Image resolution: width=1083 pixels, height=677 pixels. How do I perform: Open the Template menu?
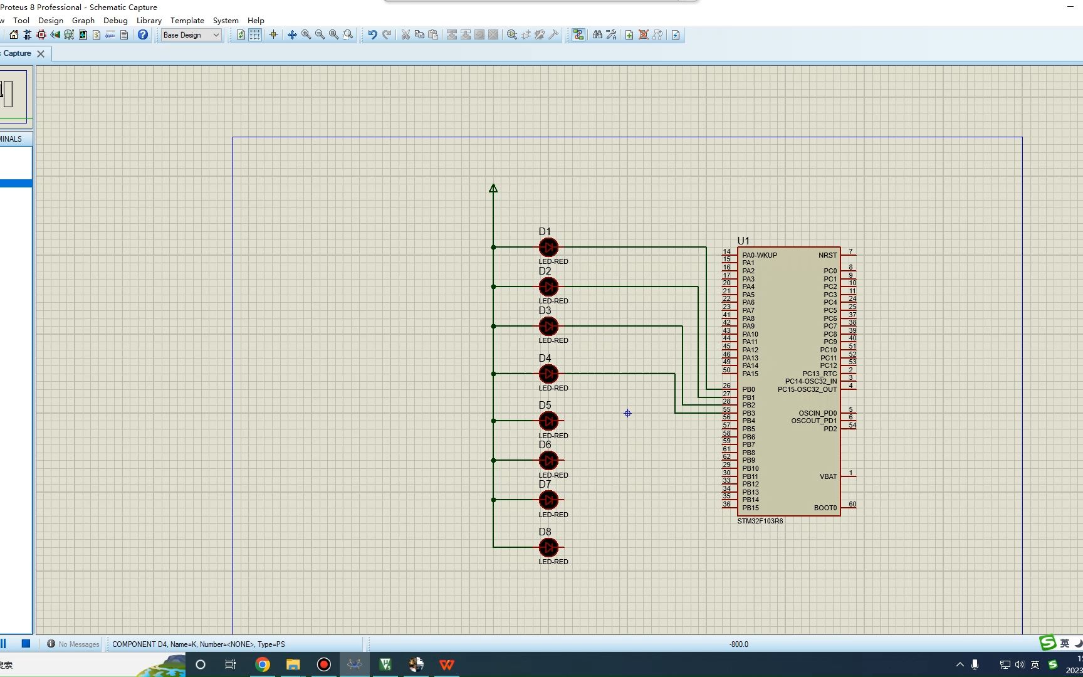pos(187,20)
